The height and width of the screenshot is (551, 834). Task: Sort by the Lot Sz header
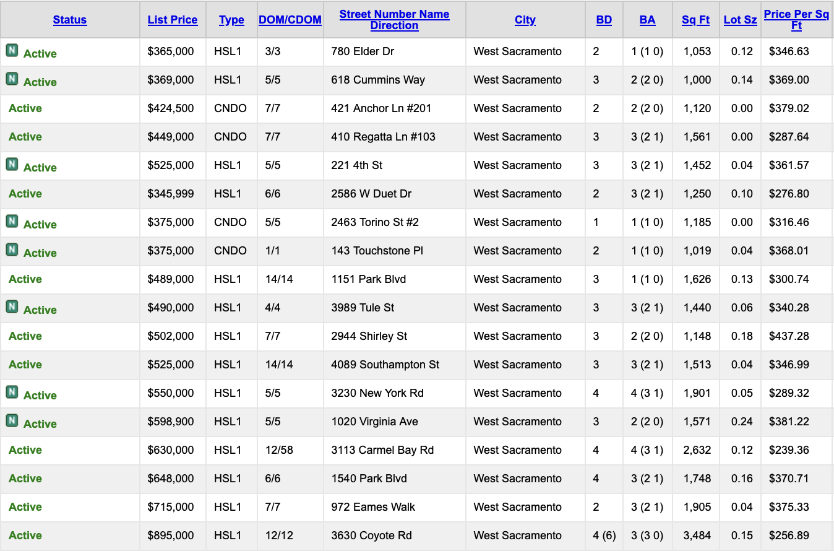(740, 20)
